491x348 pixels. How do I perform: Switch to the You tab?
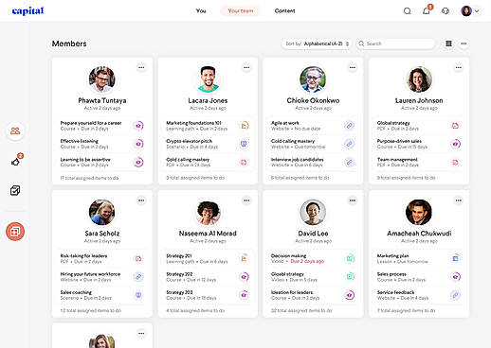(x=201, y=11)
